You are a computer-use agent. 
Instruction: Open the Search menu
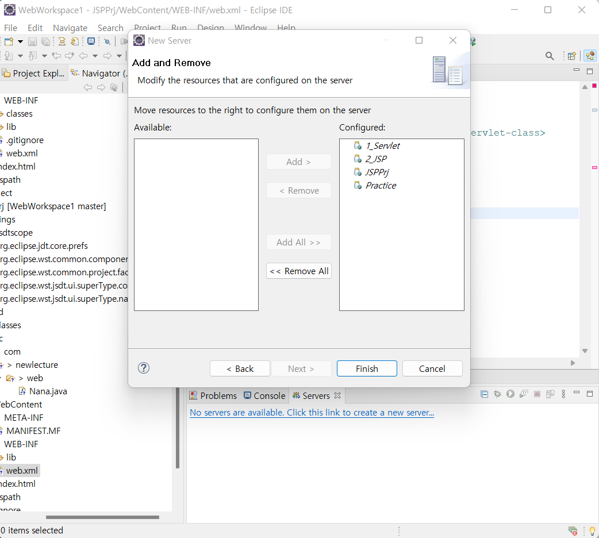click(110, 28)
